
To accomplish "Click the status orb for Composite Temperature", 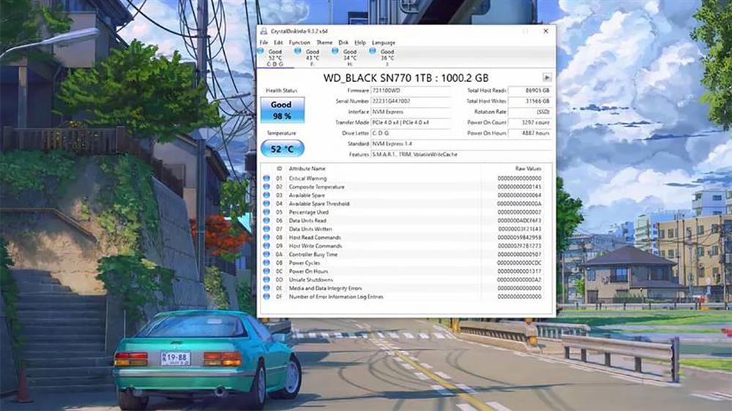I will click(x=266, y=186).
